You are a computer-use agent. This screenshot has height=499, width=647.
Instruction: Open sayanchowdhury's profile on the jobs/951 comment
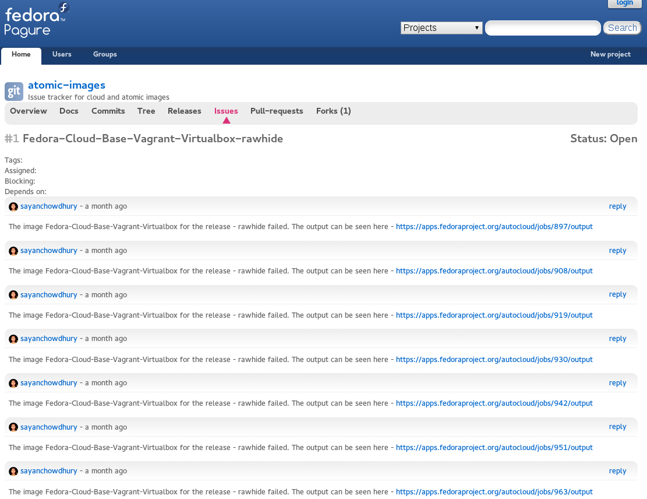[49, 427]
